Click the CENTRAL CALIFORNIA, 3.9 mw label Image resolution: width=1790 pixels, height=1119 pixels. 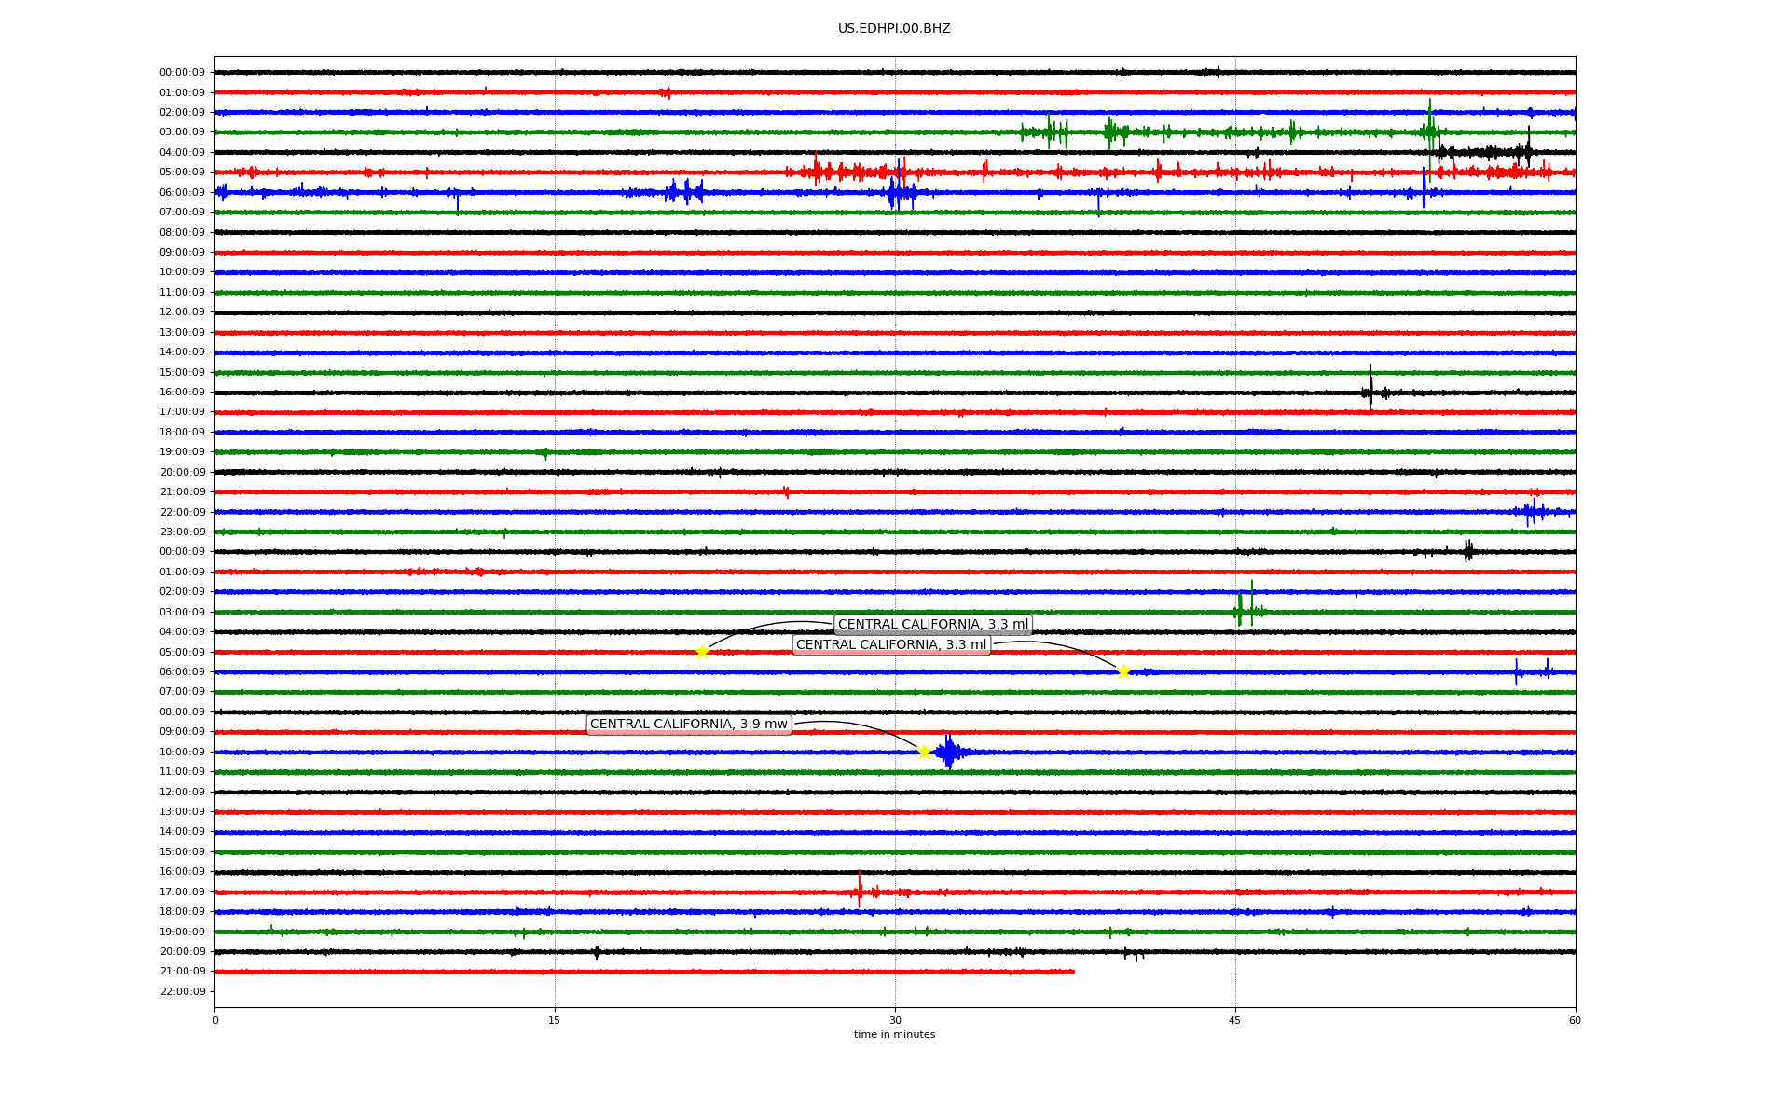(688, 725)
